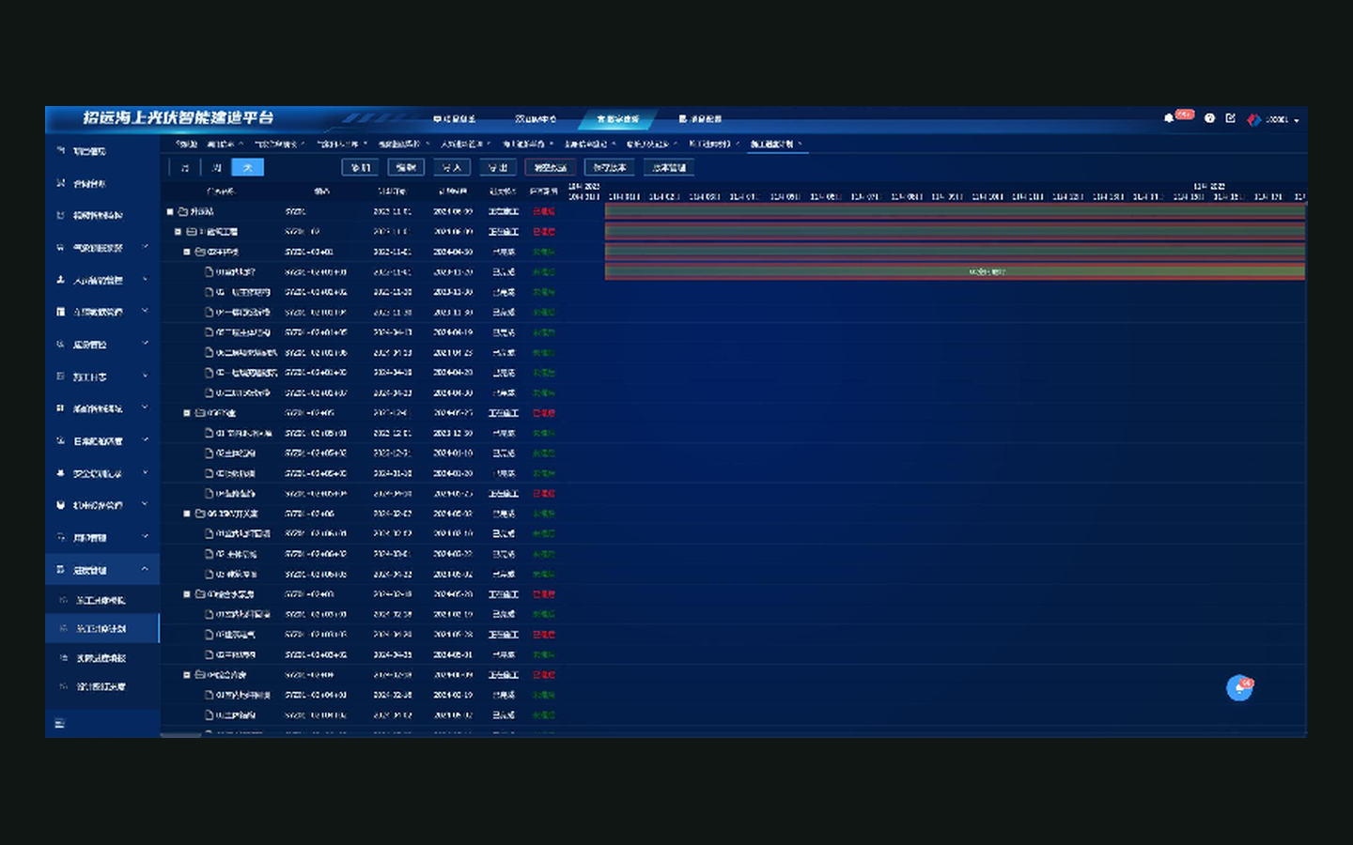The width and height of the screenshot is (1353, 845).
Task: Open the floating chat bubble assistant icon
Action: [x=1239, y=688]
